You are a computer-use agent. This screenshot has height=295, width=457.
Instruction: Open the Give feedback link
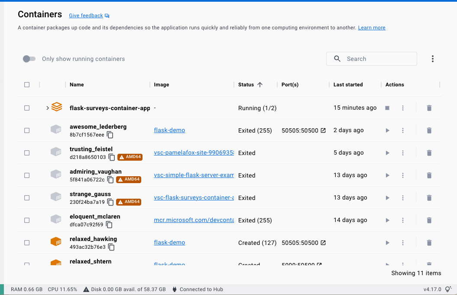click(x=86, y=15)
